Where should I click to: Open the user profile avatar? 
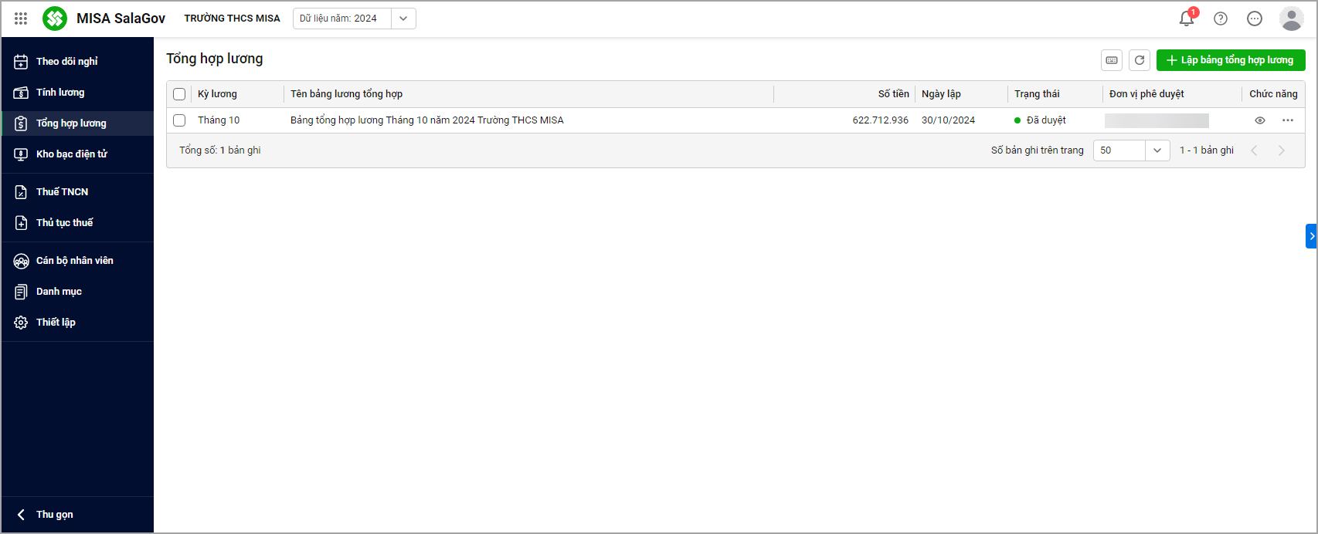coord(1291,19)
